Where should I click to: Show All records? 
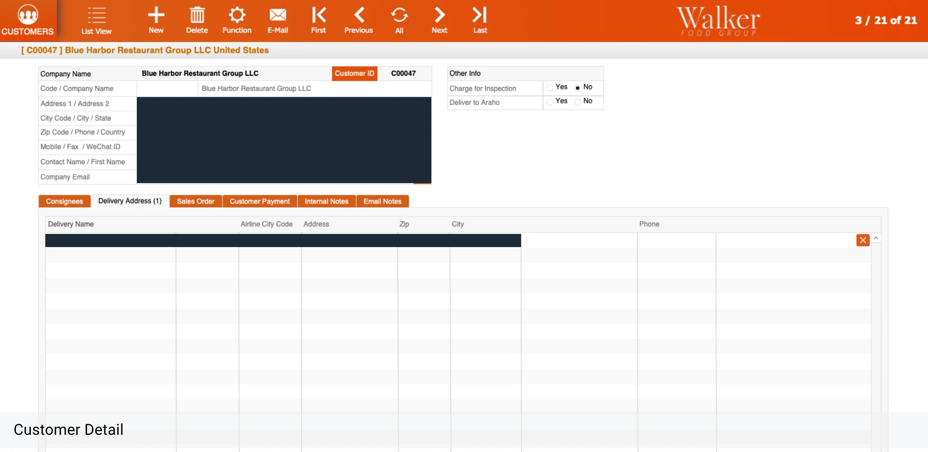coord(399,20)
